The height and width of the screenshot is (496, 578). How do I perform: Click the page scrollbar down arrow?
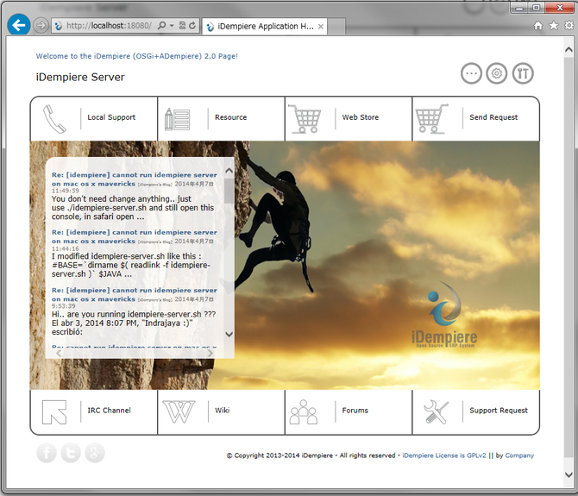[569, 474]
